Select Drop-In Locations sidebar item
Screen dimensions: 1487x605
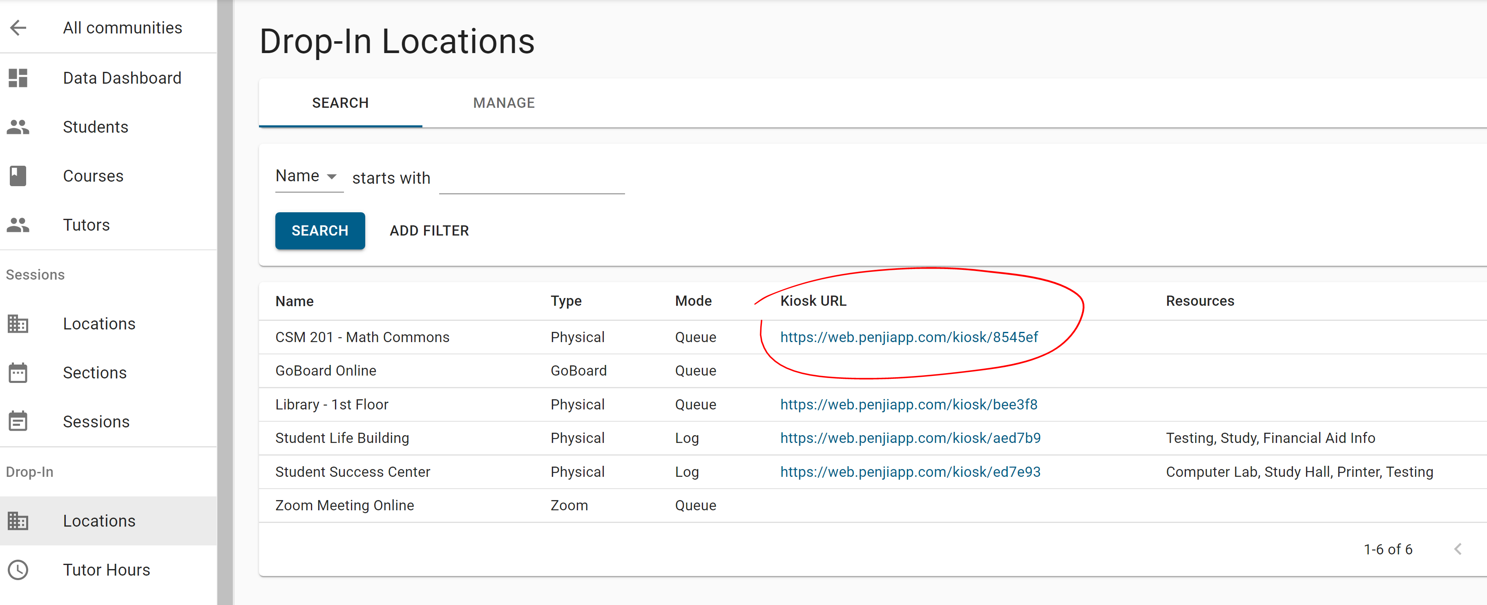[x=99, y=521]
